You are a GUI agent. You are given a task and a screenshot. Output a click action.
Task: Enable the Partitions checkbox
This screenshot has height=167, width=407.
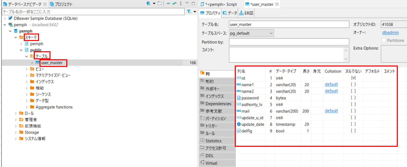(384, 40)
